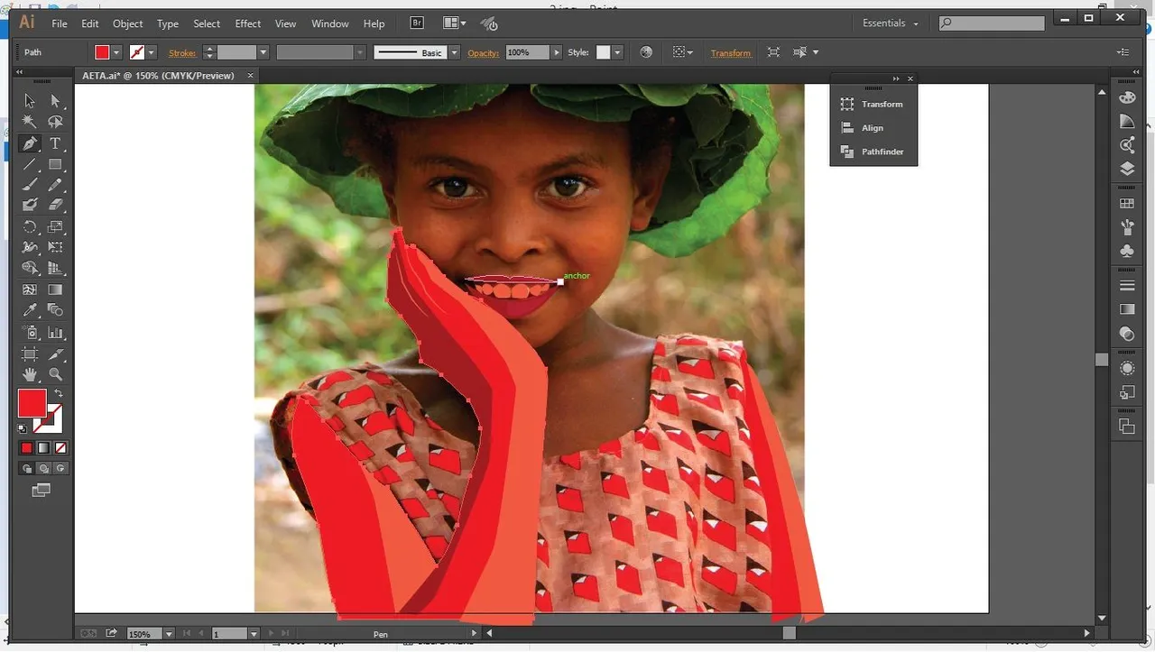This screenshot has width=1155, height=652.
Task: Open the Align panel button
Action: coord(873,128)
